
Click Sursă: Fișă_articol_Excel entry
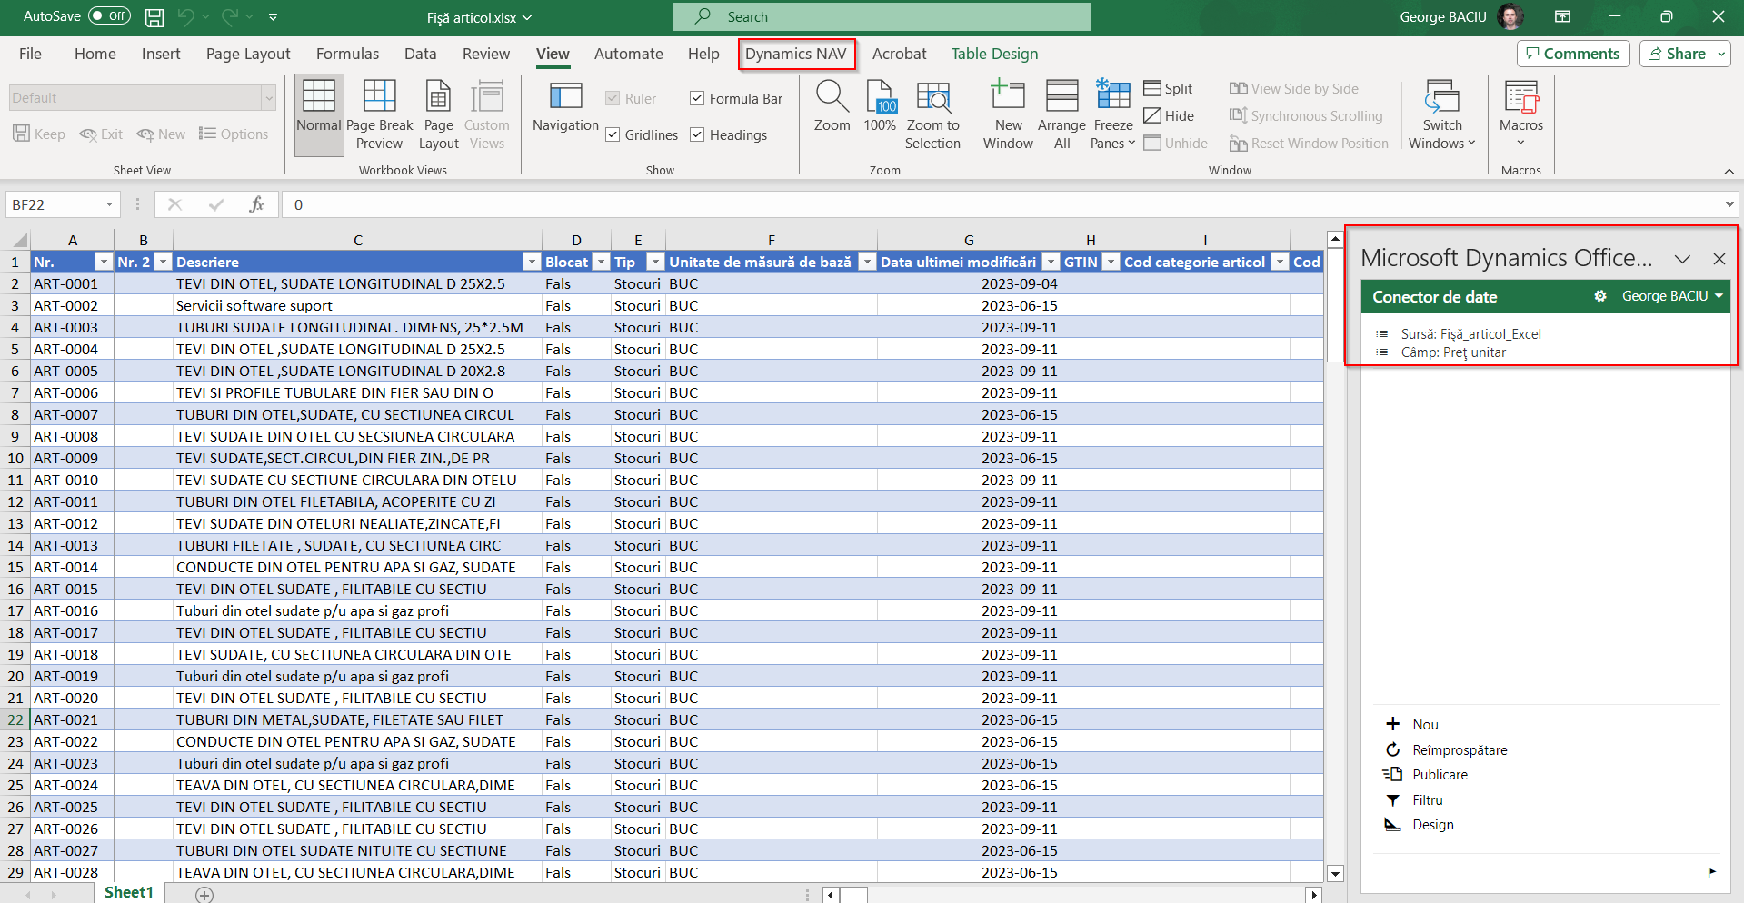point(1470,333)
